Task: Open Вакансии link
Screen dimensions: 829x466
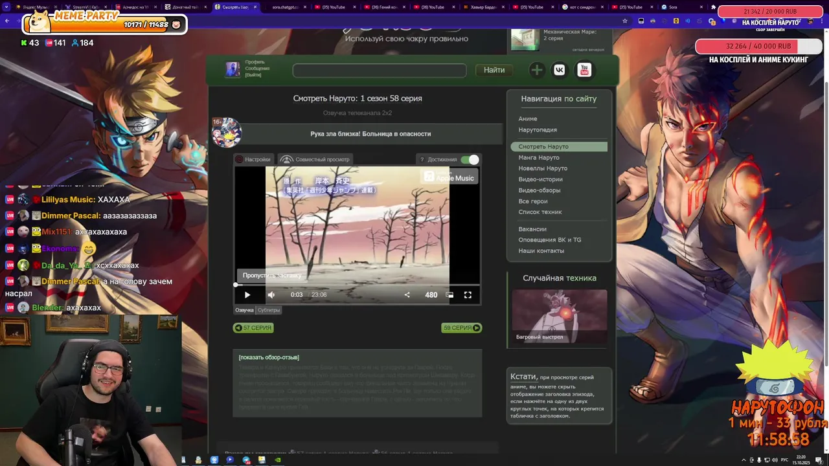Action: [x=532, y=229]
